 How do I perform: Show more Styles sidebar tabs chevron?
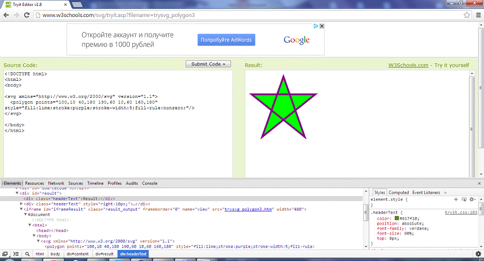click(445, 192)
